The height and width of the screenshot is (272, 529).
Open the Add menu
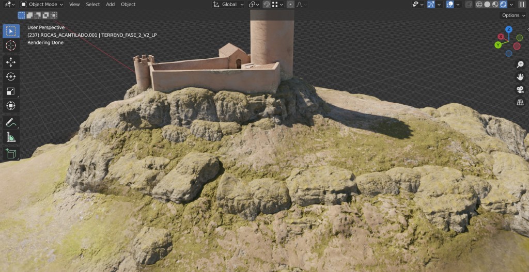[x=110, y=4]
